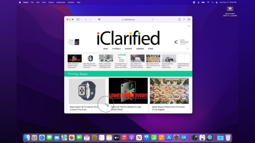255x143 pixels.
Task: Open Music from the Dock
Action: point(124,138)
